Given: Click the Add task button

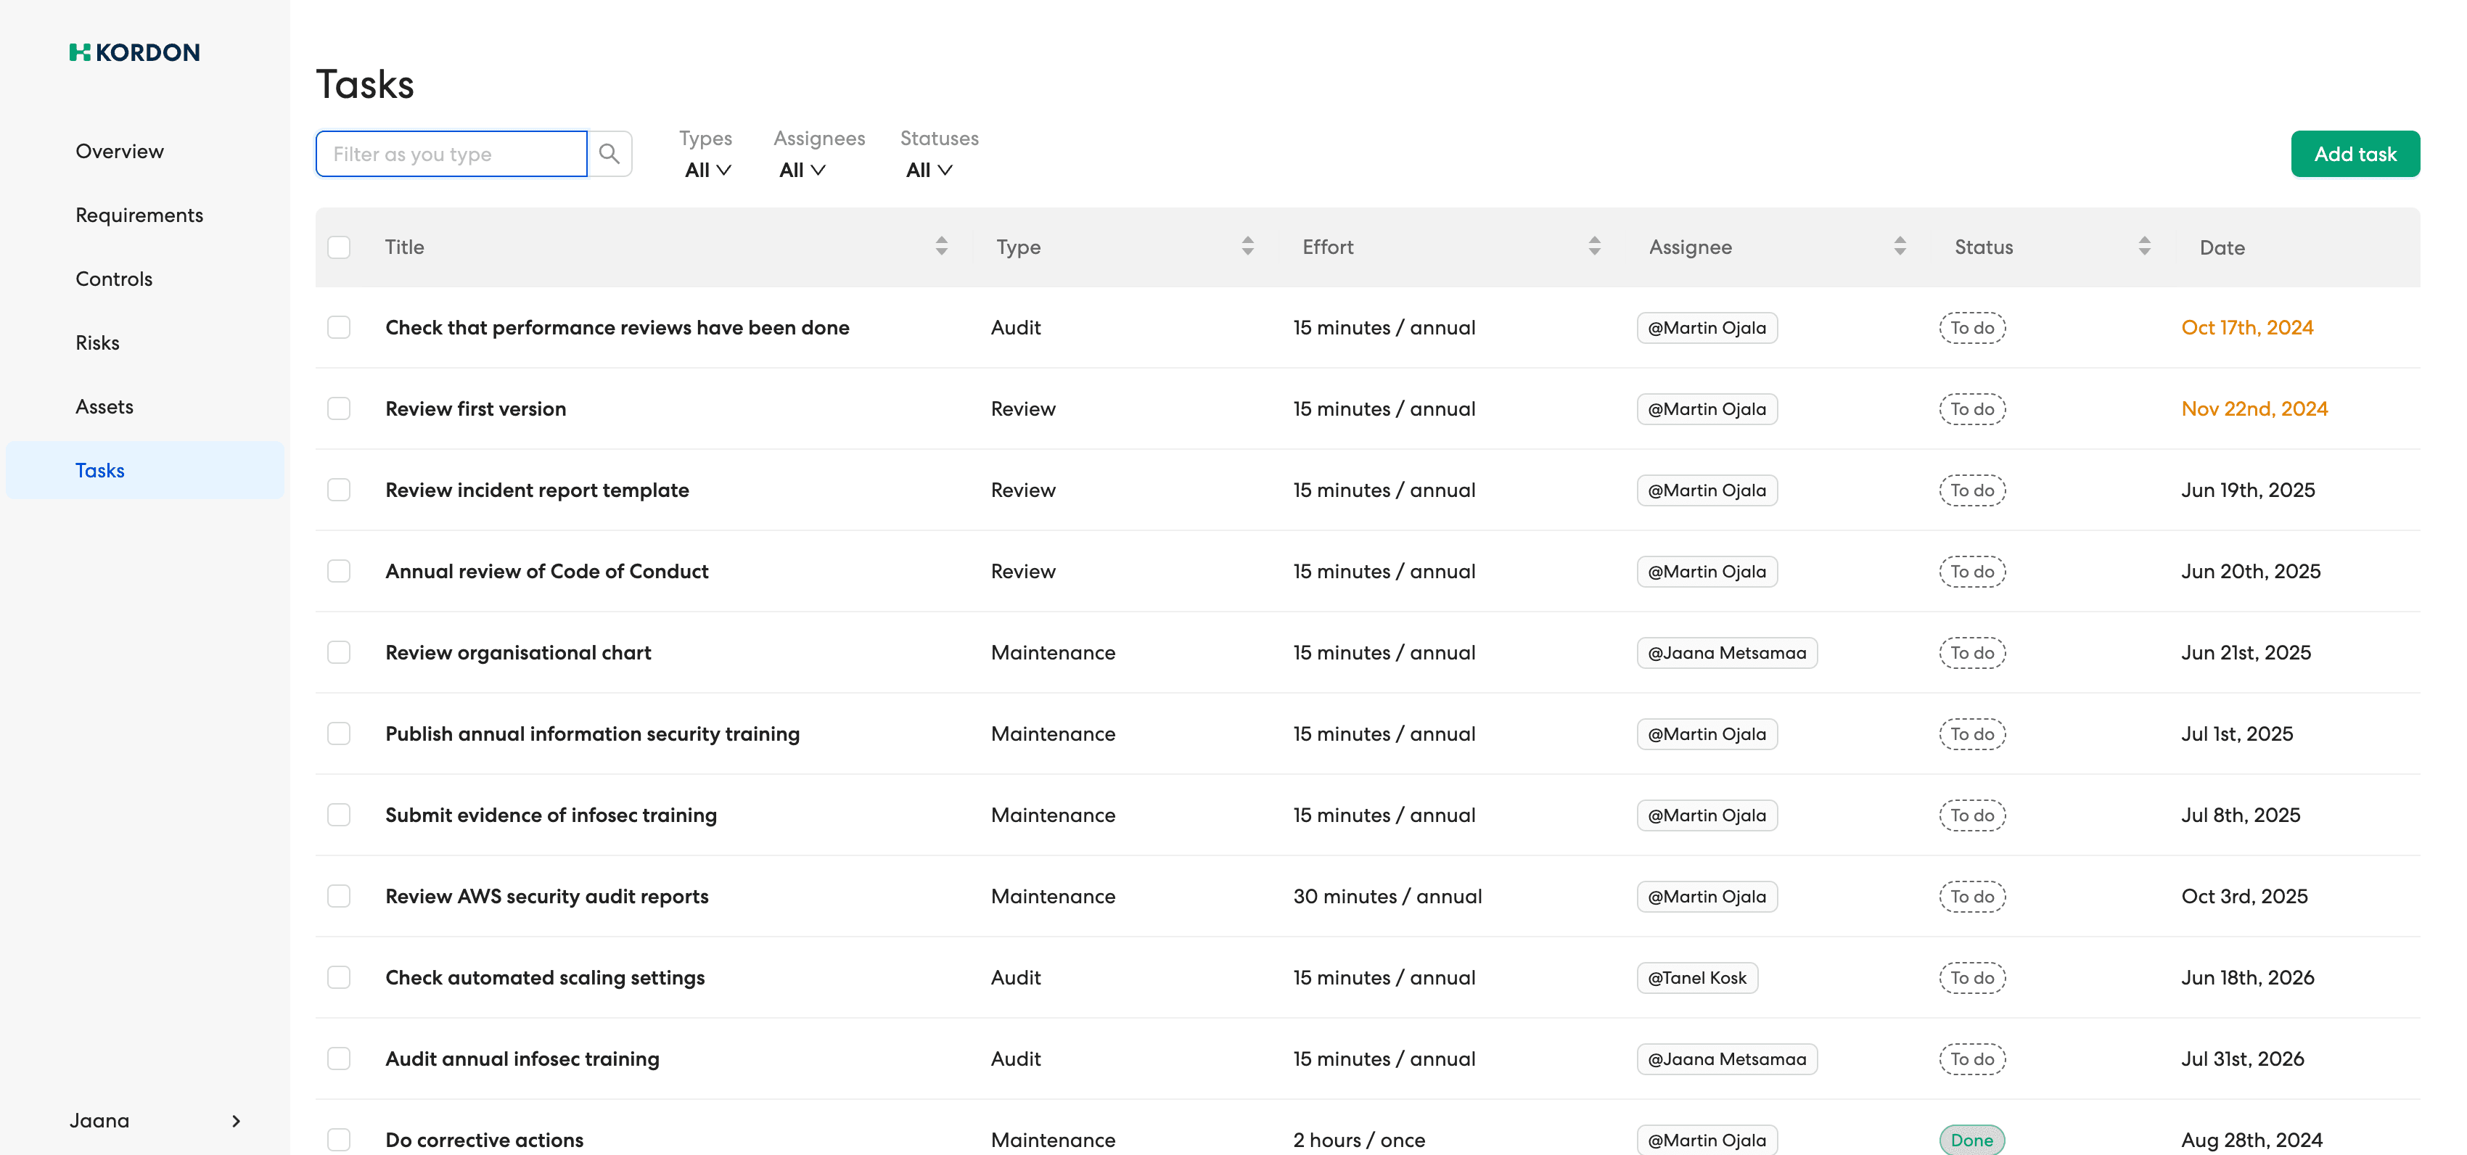Looking at the screenshot, I should [2354, 155].
